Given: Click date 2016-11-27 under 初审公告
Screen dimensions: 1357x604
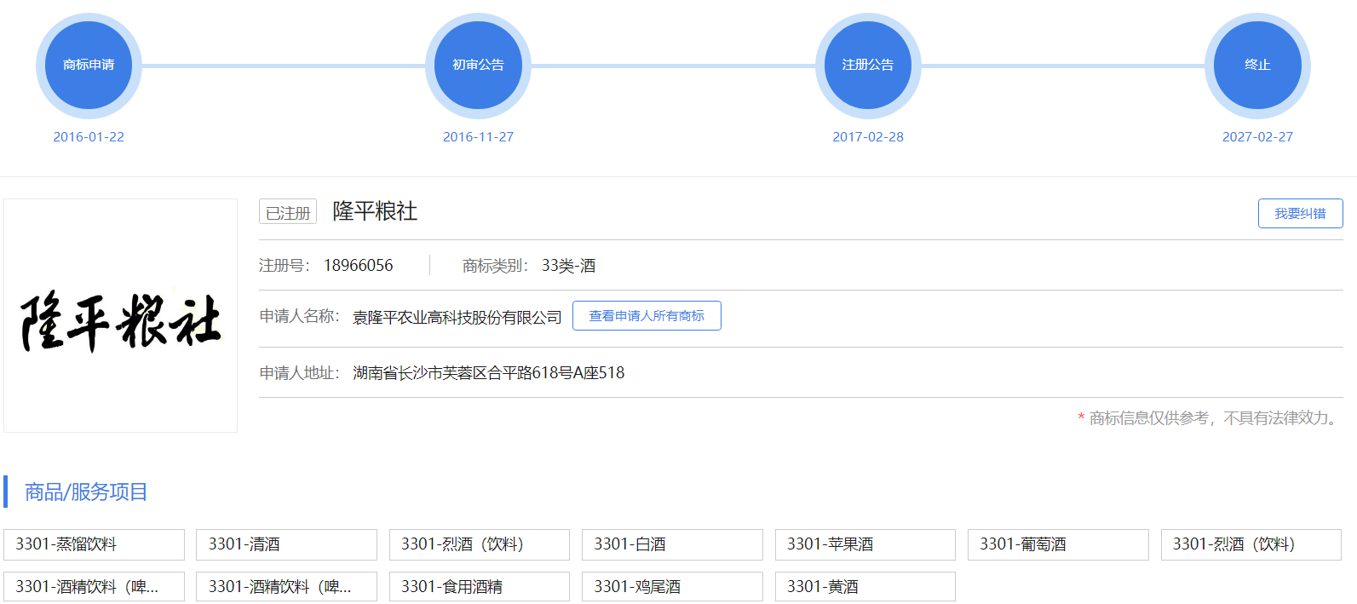Looking at the screenshot, I should pyautogui.click(x=478, y=137).
